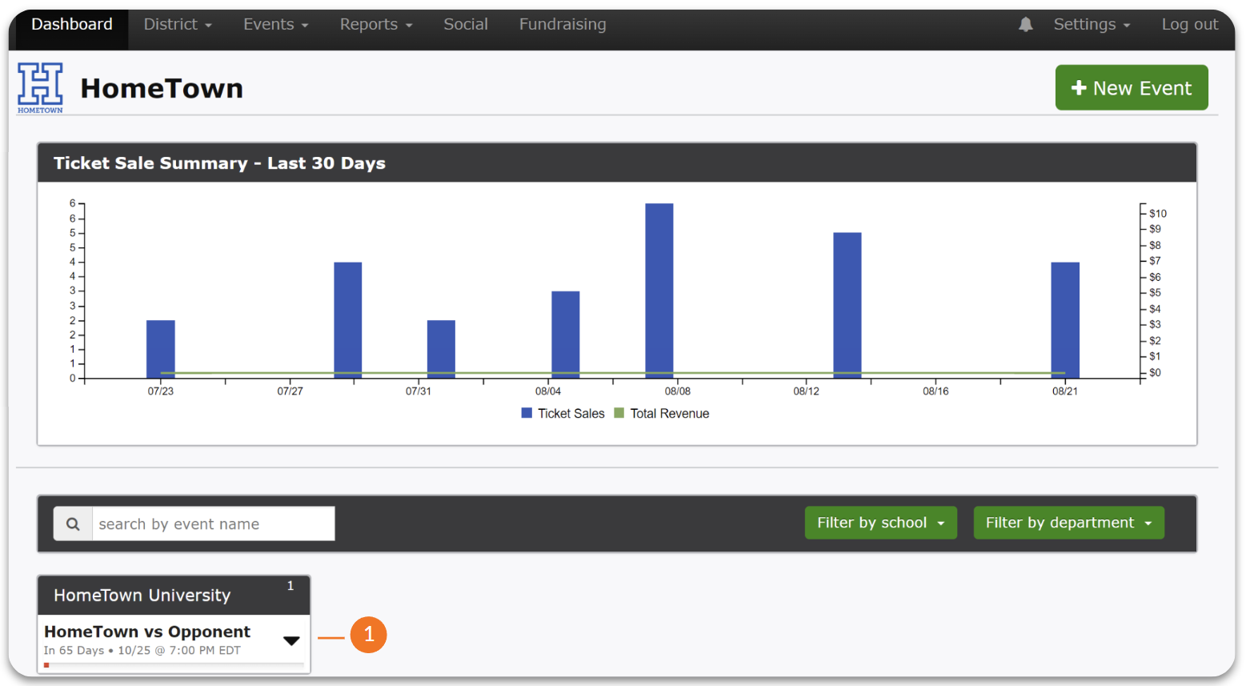Open the Events dropdown menu
1246x686 pixels.
click(275, 25)
